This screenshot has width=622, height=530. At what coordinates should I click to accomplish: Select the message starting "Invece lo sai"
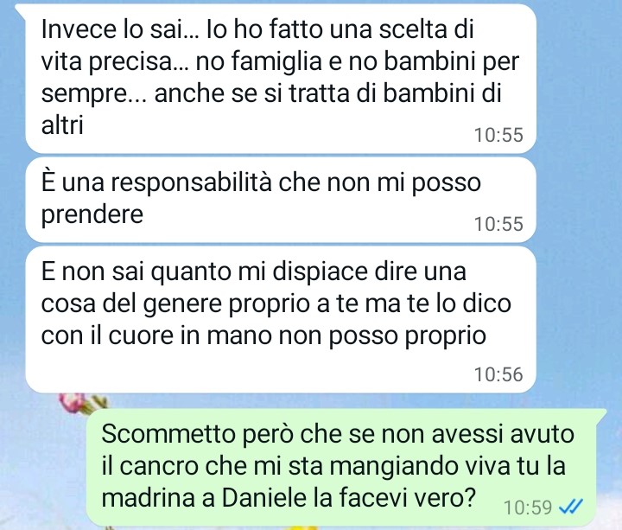coord(281,78)
